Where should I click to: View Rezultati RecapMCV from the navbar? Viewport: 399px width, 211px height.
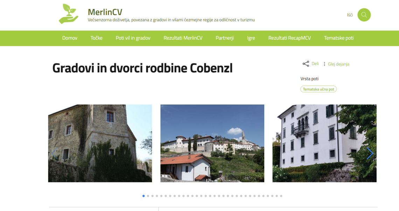point(289,38)
